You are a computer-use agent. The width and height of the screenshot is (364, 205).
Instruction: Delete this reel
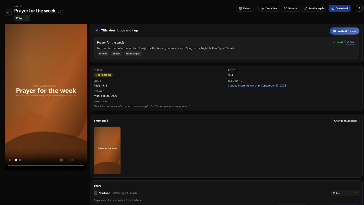tap(245, 8)
